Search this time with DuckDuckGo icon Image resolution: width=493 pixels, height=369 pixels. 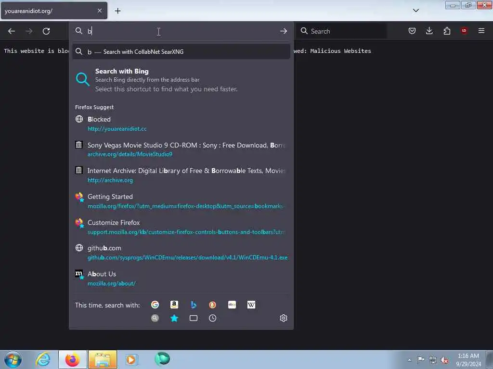tap(212, 305)
